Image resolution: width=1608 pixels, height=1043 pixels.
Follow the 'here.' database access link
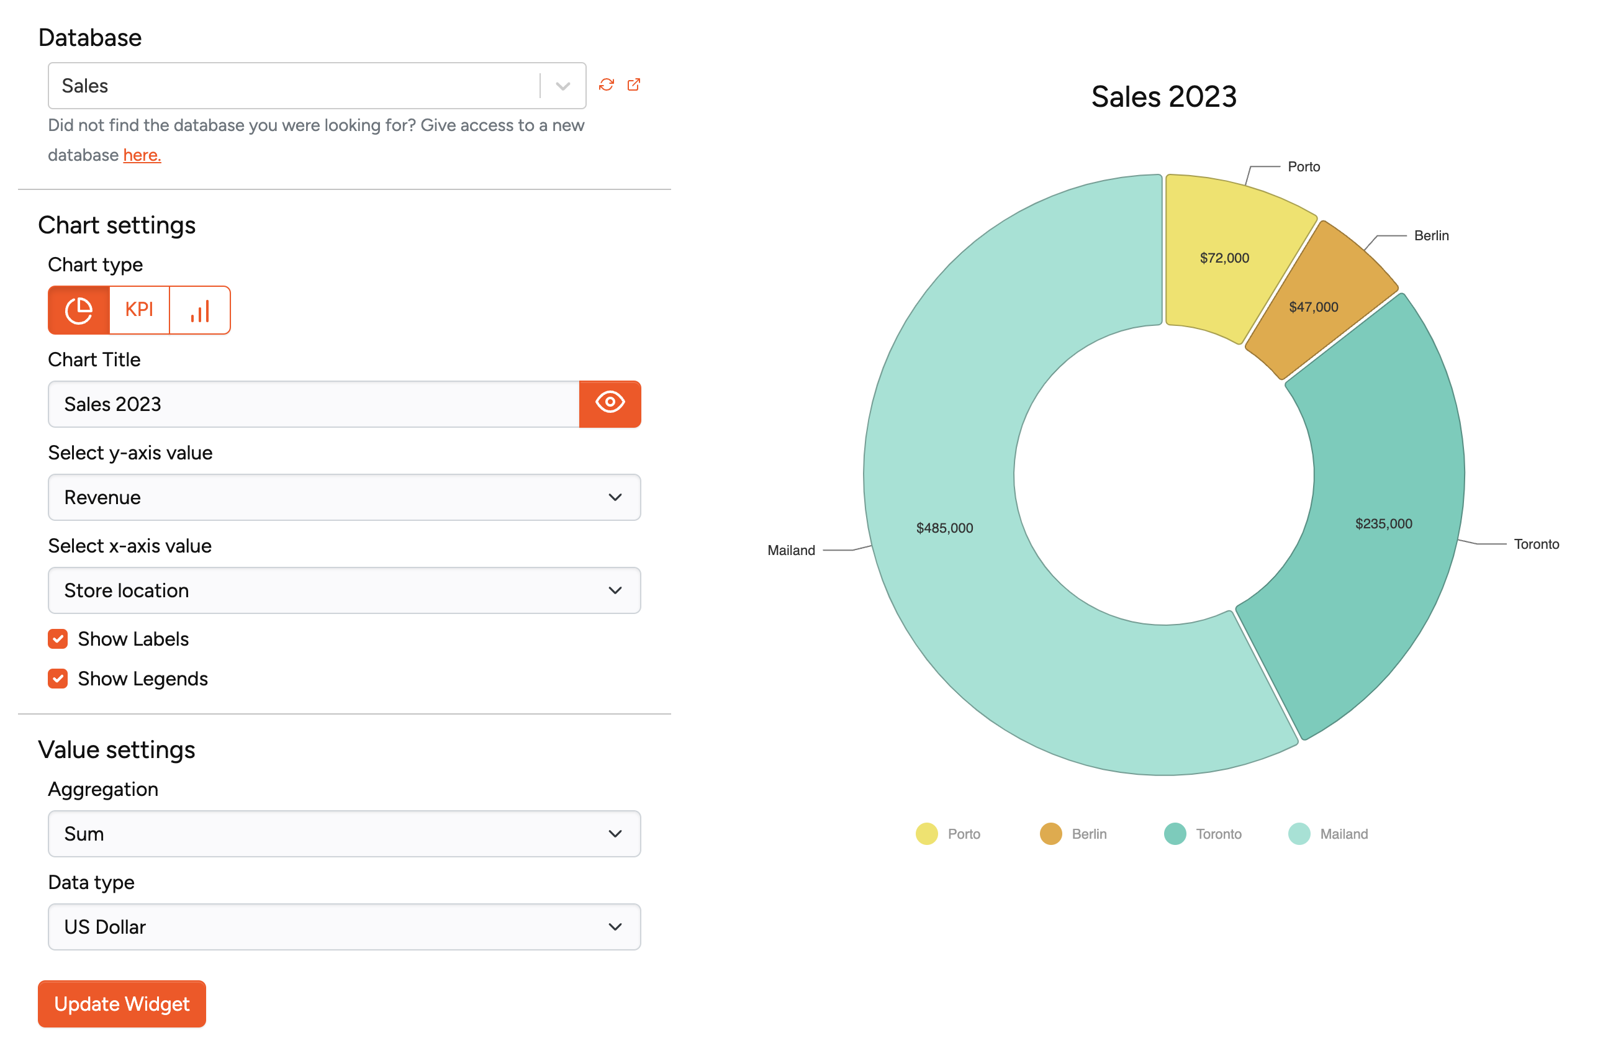(142, 155)
